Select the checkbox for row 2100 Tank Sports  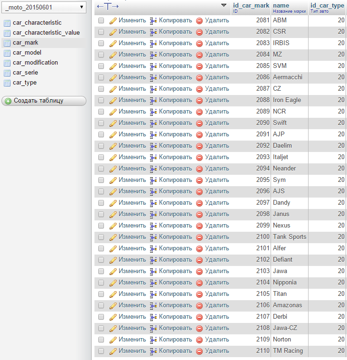101,237
